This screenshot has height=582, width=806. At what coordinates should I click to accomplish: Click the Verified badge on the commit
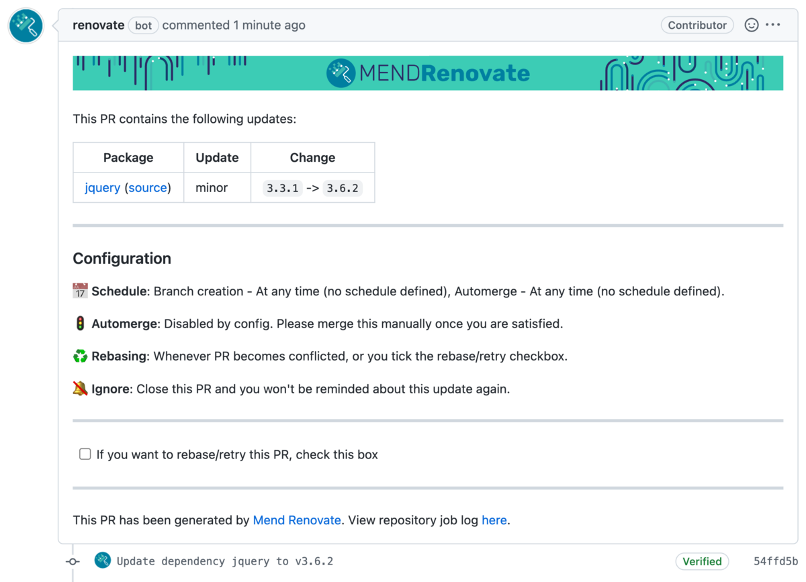pos(702,561)
